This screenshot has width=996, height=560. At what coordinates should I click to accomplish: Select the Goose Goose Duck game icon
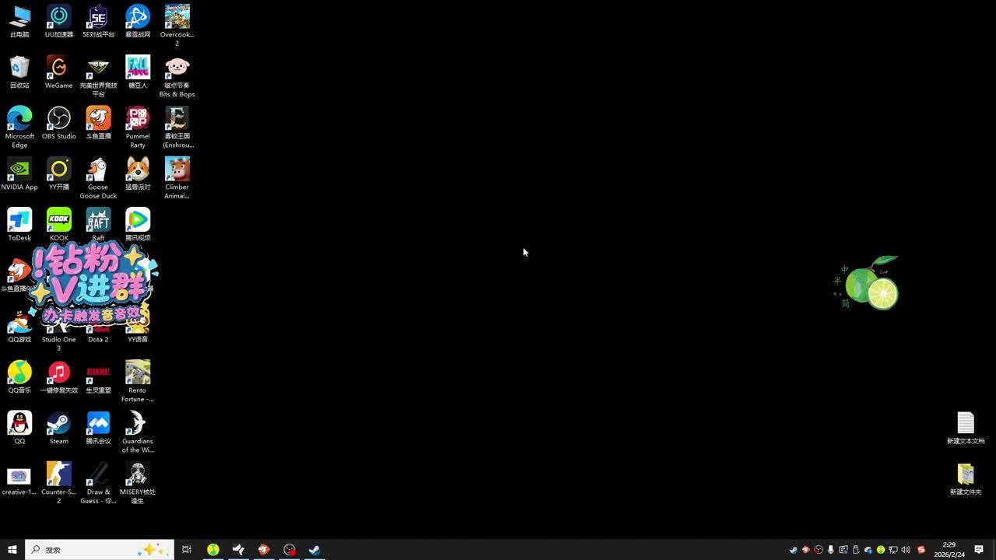98,170
